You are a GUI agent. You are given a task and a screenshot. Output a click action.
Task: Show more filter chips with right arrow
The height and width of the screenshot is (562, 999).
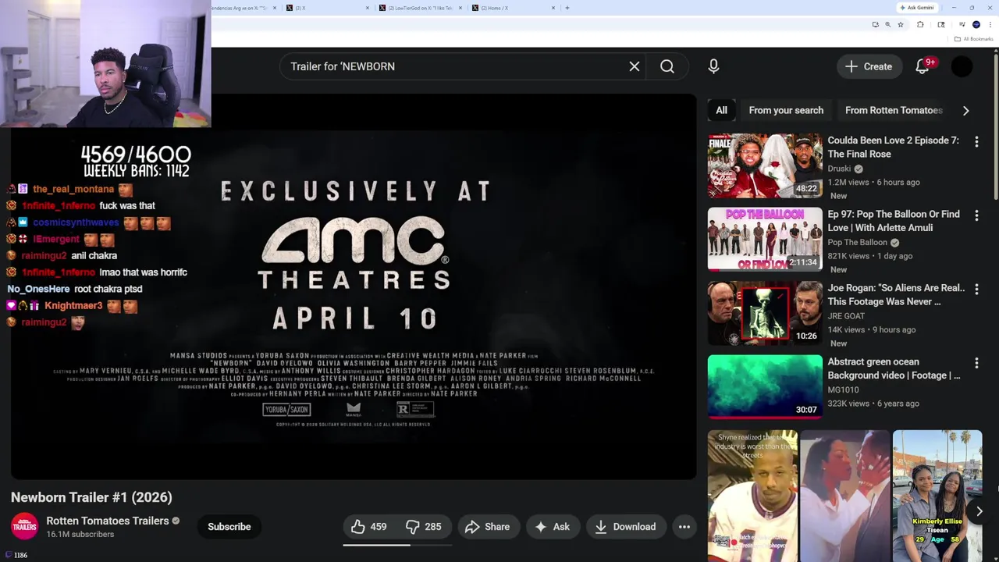click(965, 110)
